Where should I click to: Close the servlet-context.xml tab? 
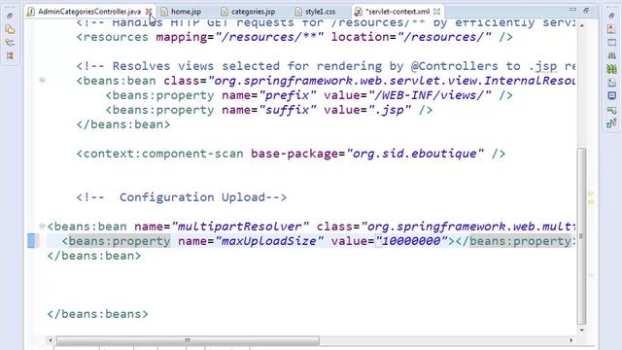click(436, 12)
